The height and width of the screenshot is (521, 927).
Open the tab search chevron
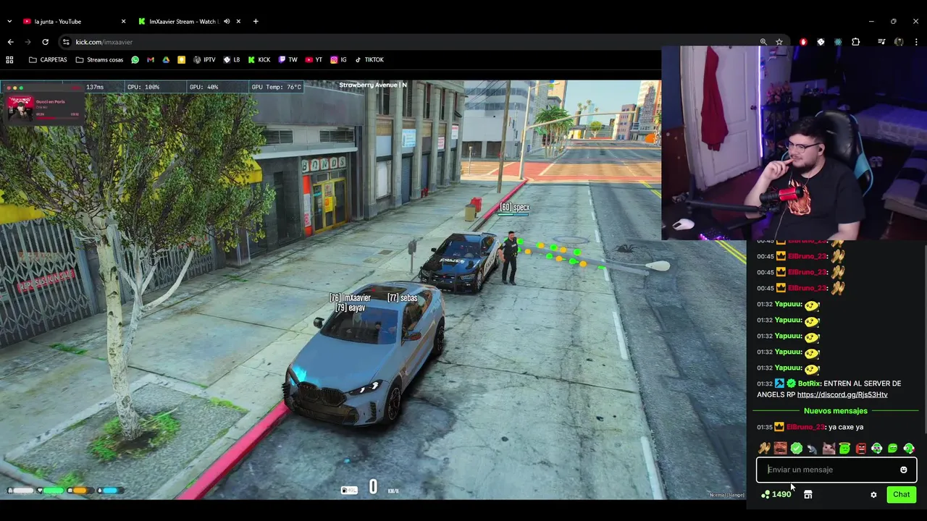[10, 21]
